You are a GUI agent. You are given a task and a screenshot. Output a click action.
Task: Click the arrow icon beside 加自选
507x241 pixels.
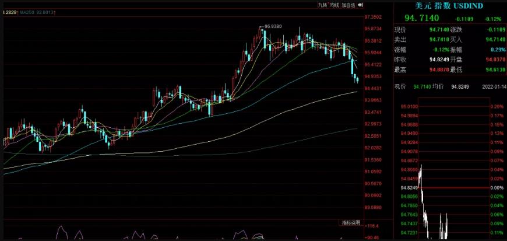359,5
